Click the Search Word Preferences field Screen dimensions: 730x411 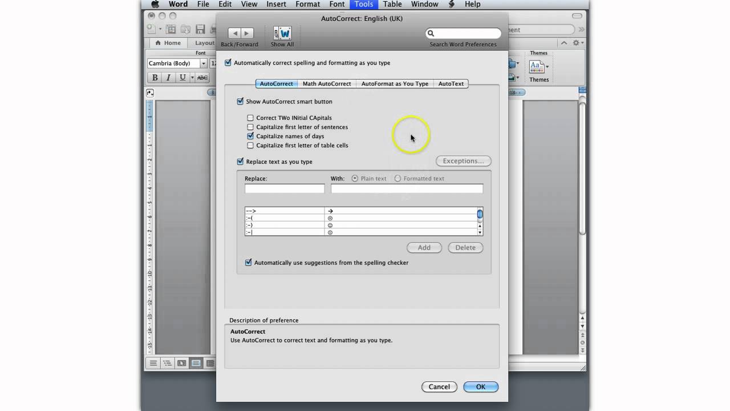(x=463, y=34)
